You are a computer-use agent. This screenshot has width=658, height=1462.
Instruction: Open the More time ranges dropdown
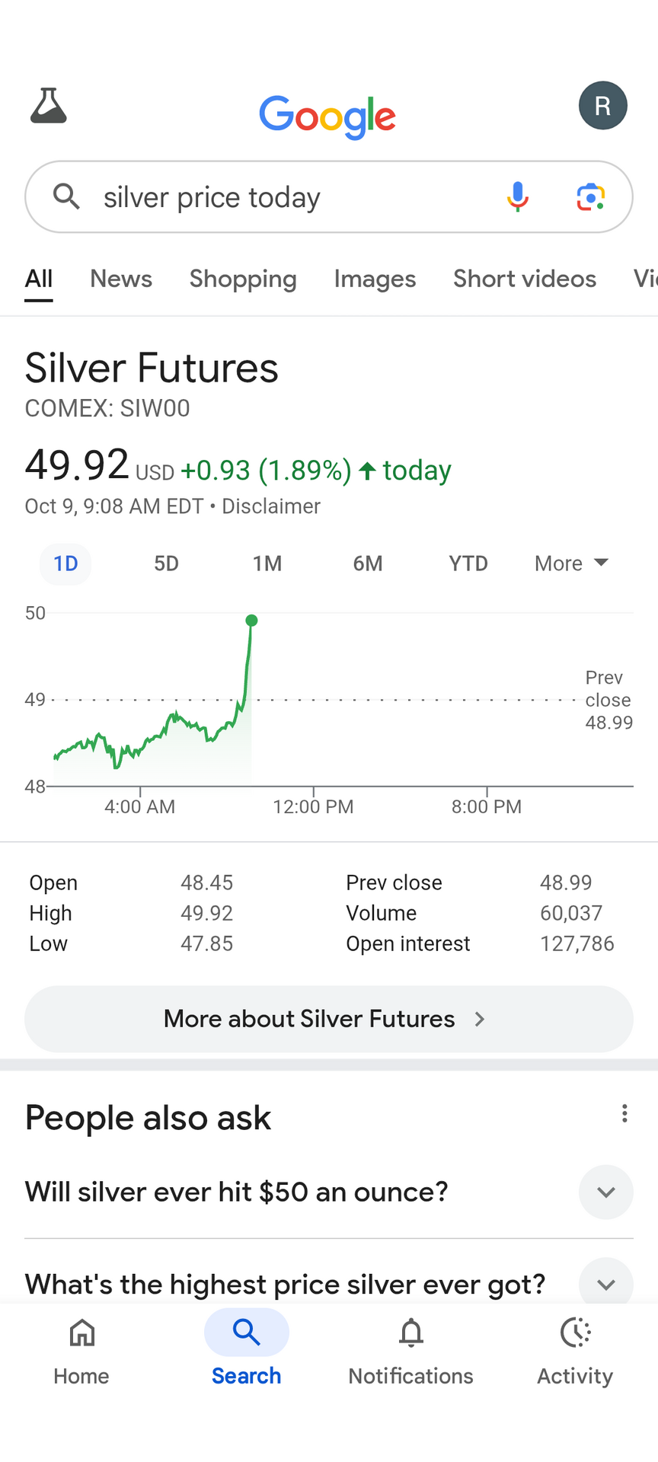[571, 564]
